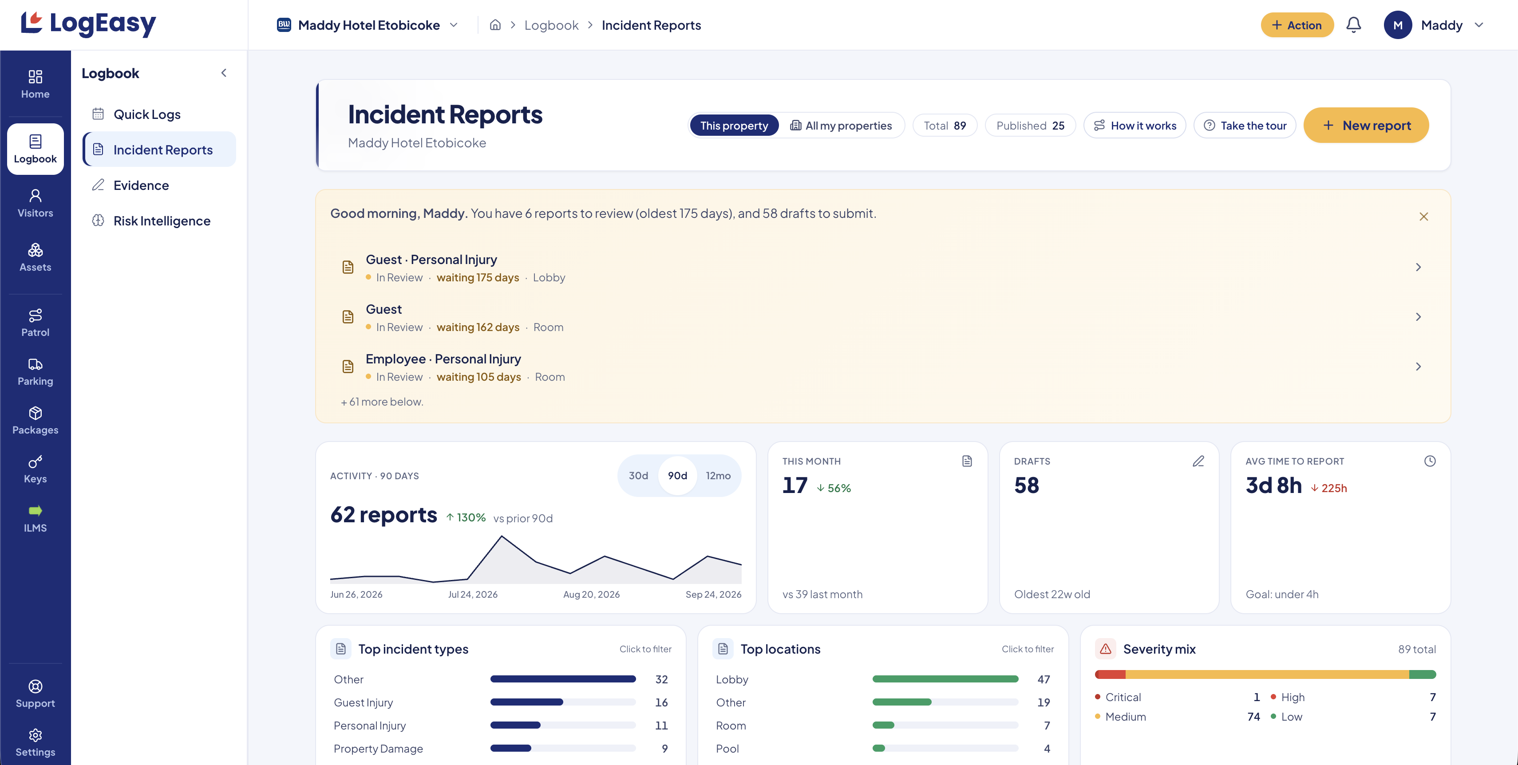Open Evidence in the Logbook menu
Image resolution: width=1518 pixels, height=765 pixels.
159,185
